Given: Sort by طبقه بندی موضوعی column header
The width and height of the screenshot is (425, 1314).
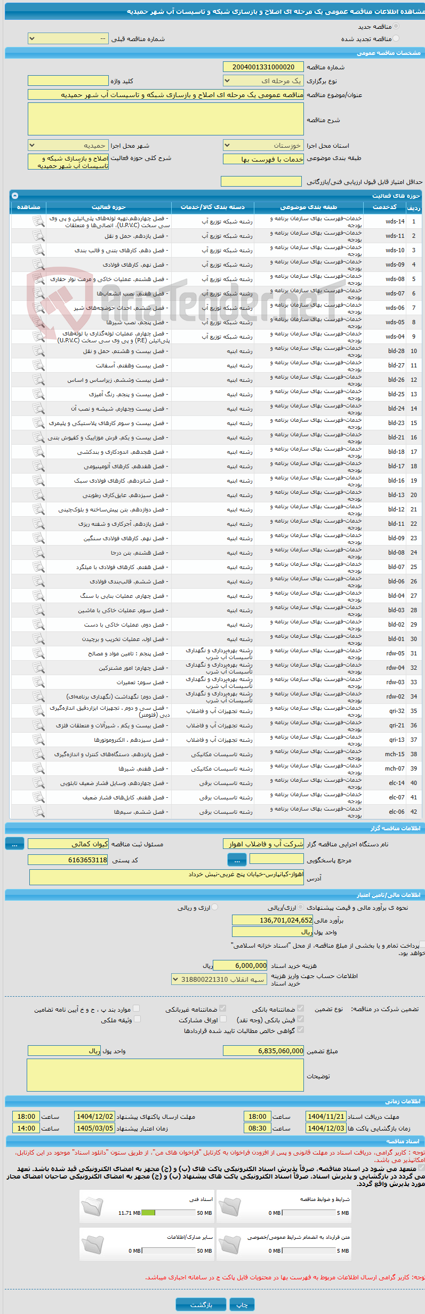Looking at the screenshot, I should click(x=308, y=207).
